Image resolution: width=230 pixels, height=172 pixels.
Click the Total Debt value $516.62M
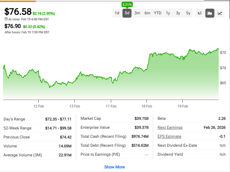coord(140,145)
